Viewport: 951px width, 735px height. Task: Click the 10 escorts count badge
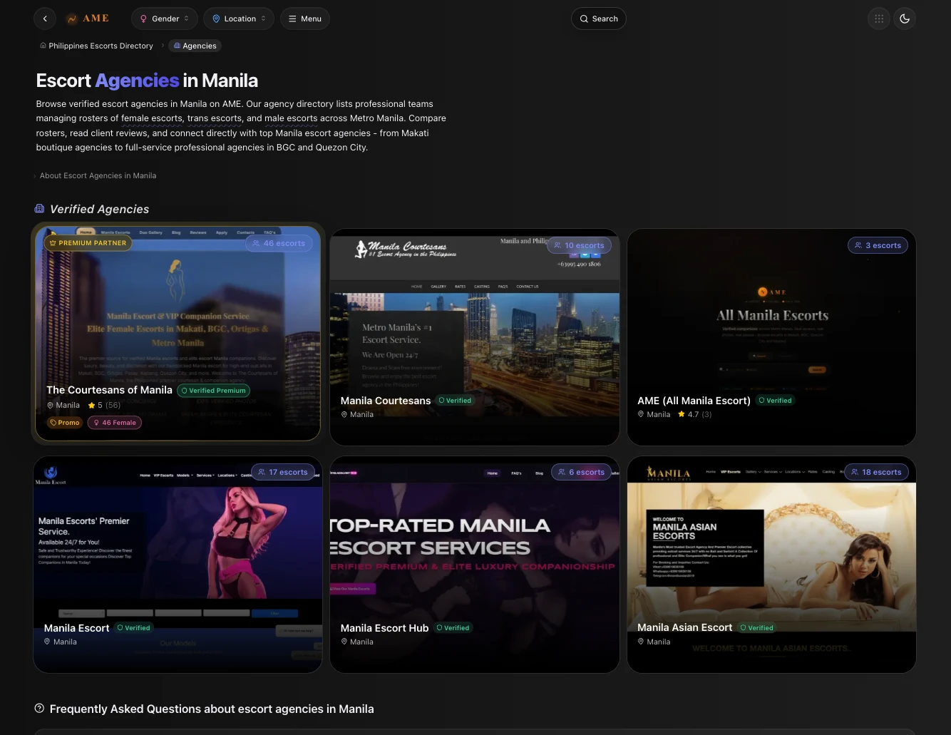(x=579, y=245)
